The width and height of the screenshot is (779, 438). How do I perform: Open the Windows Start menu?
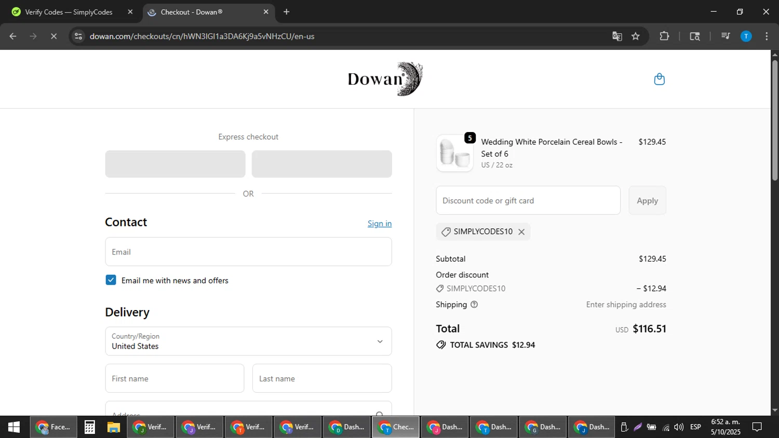pos(14,427)
